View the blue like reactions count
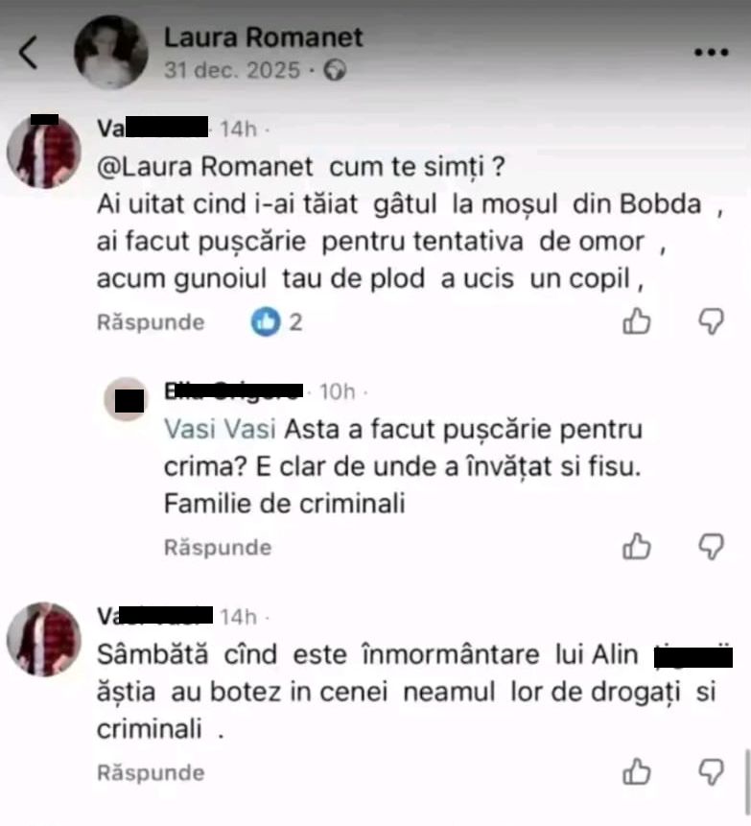Screen dimensions: 751x826 [276, 321]
